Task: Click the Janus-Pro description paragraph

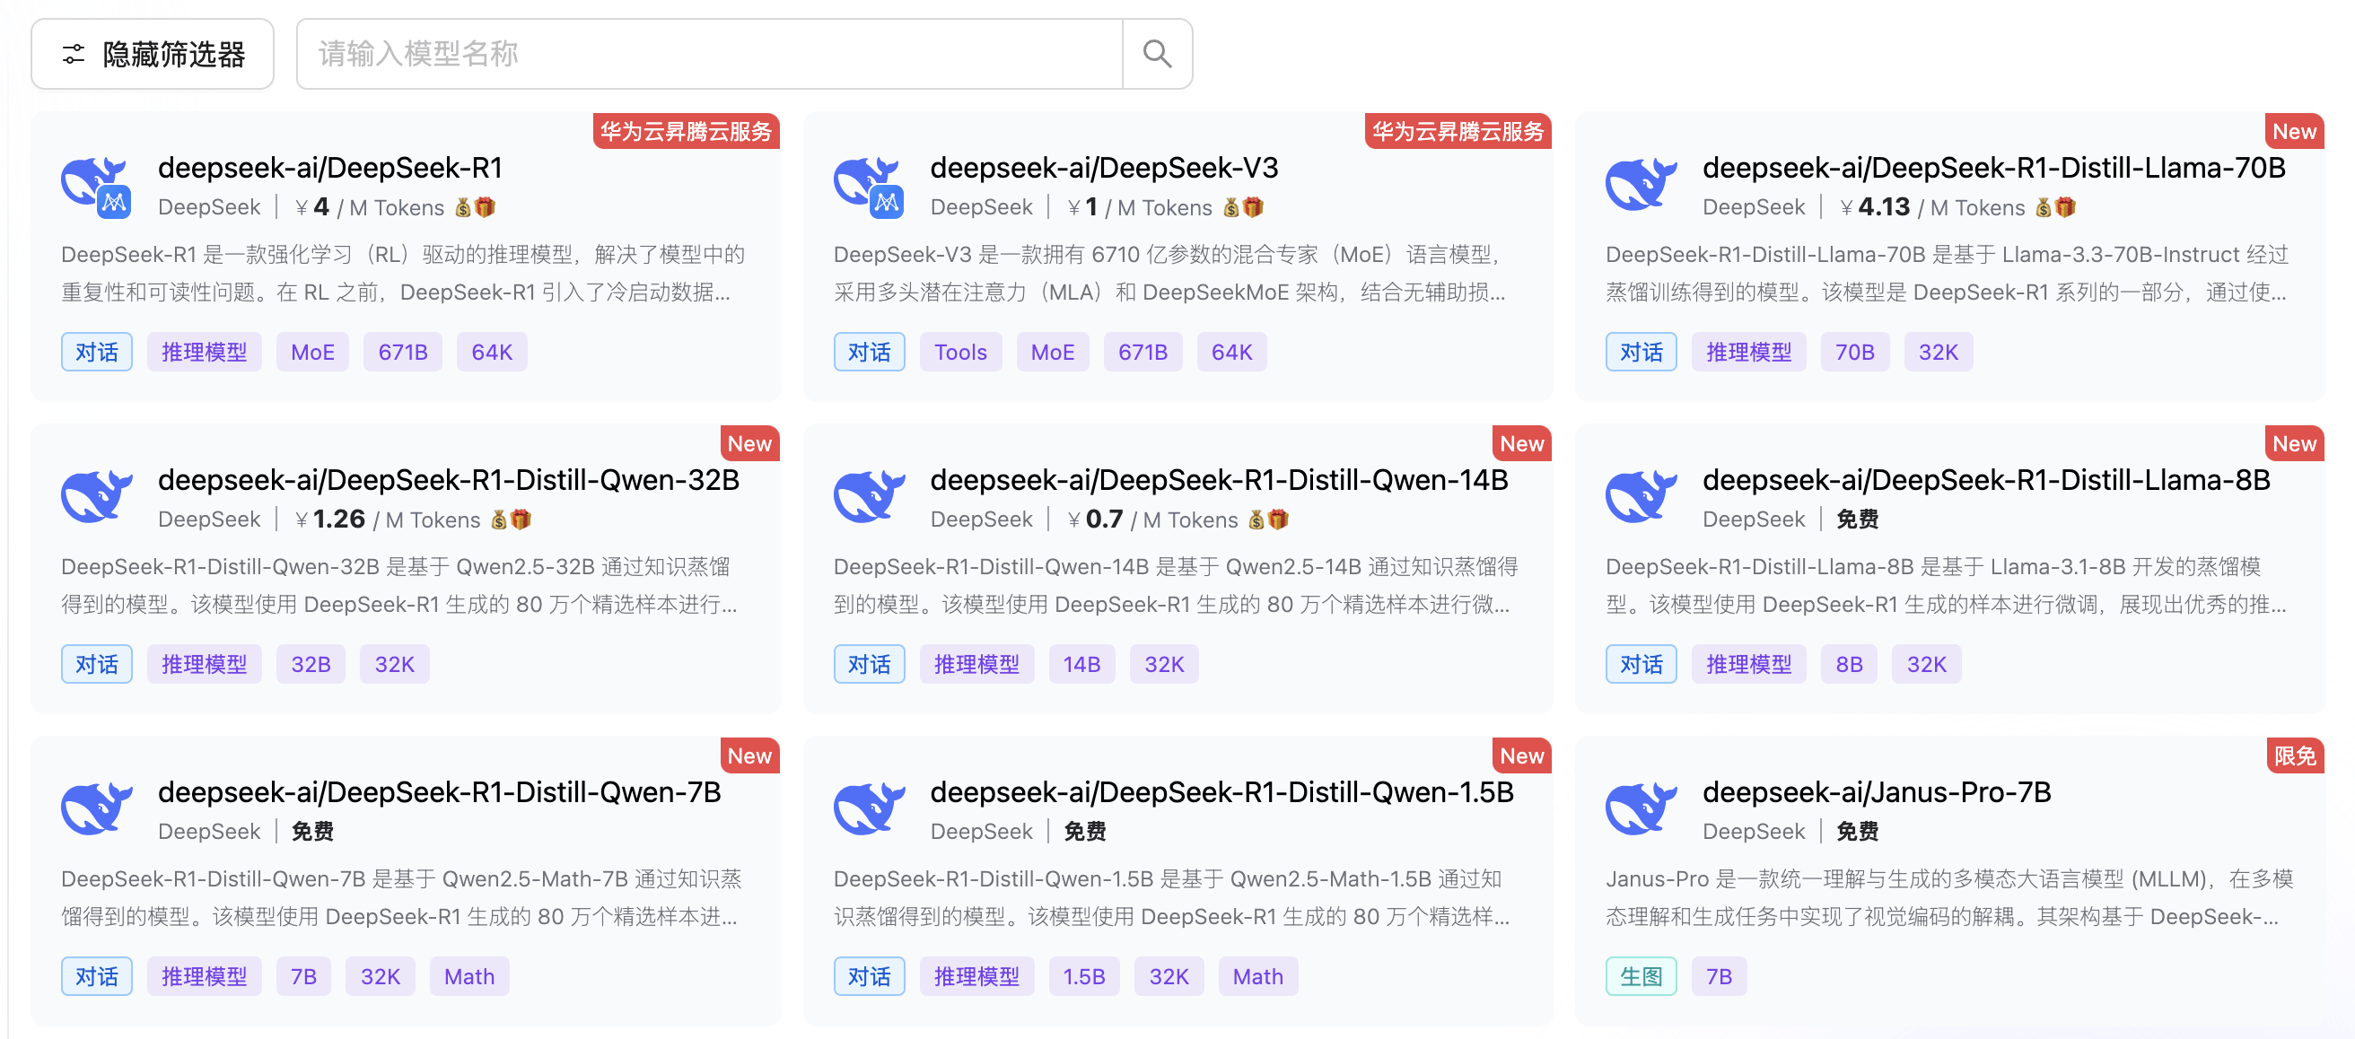Action: (1949, 897)
